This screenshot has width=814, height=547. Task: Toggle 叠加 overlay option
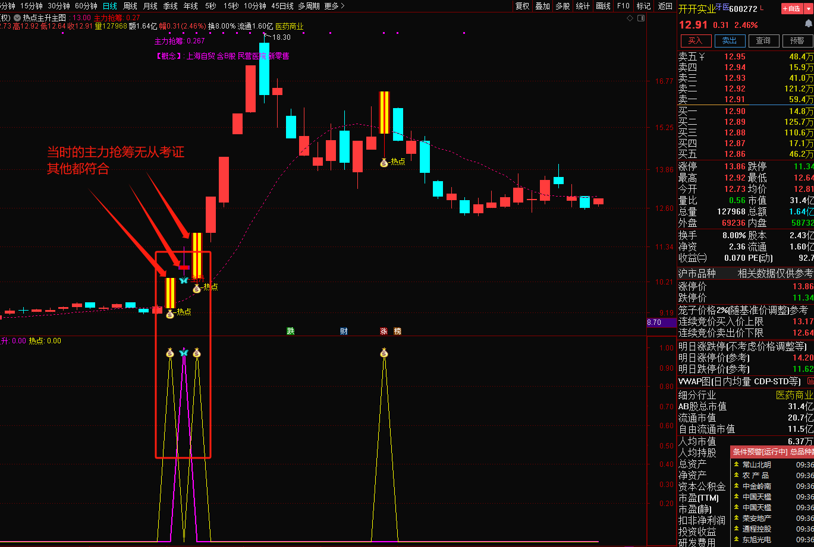tap(543, 6)
